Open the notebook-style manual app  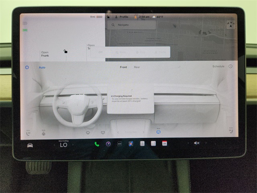[x=142, y=144]
